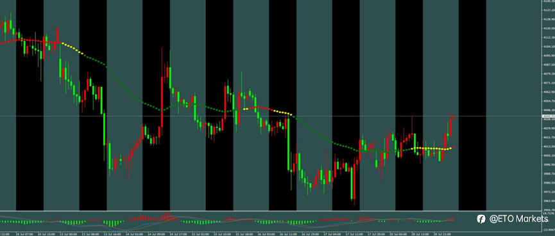Select the 3996.90 price axis value
This screenshot has height=236, width=555.
coord(549,165)
